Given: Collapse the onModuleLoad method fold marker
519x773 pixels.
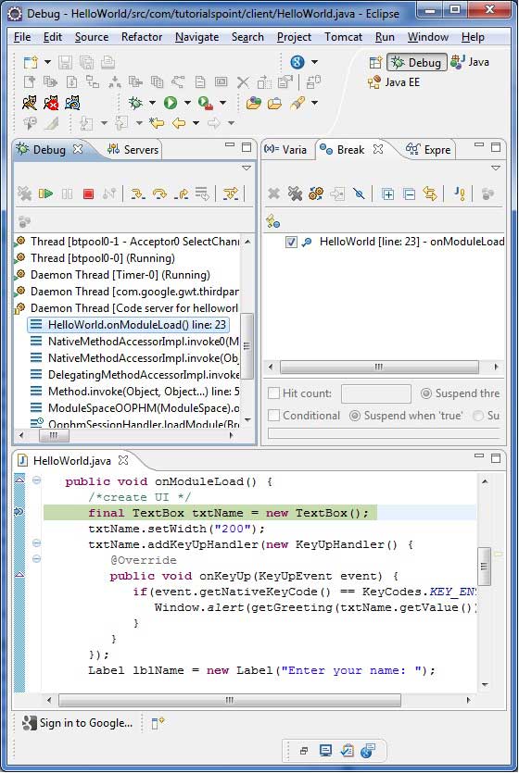Looking at the screenshot, I should [x=36, y=480].
